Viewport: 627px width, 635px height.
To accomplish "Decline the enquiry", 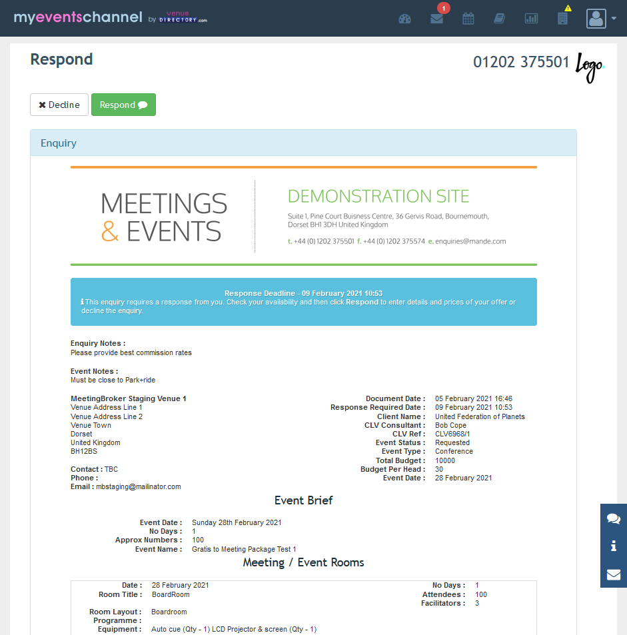I will coord(59,105).
